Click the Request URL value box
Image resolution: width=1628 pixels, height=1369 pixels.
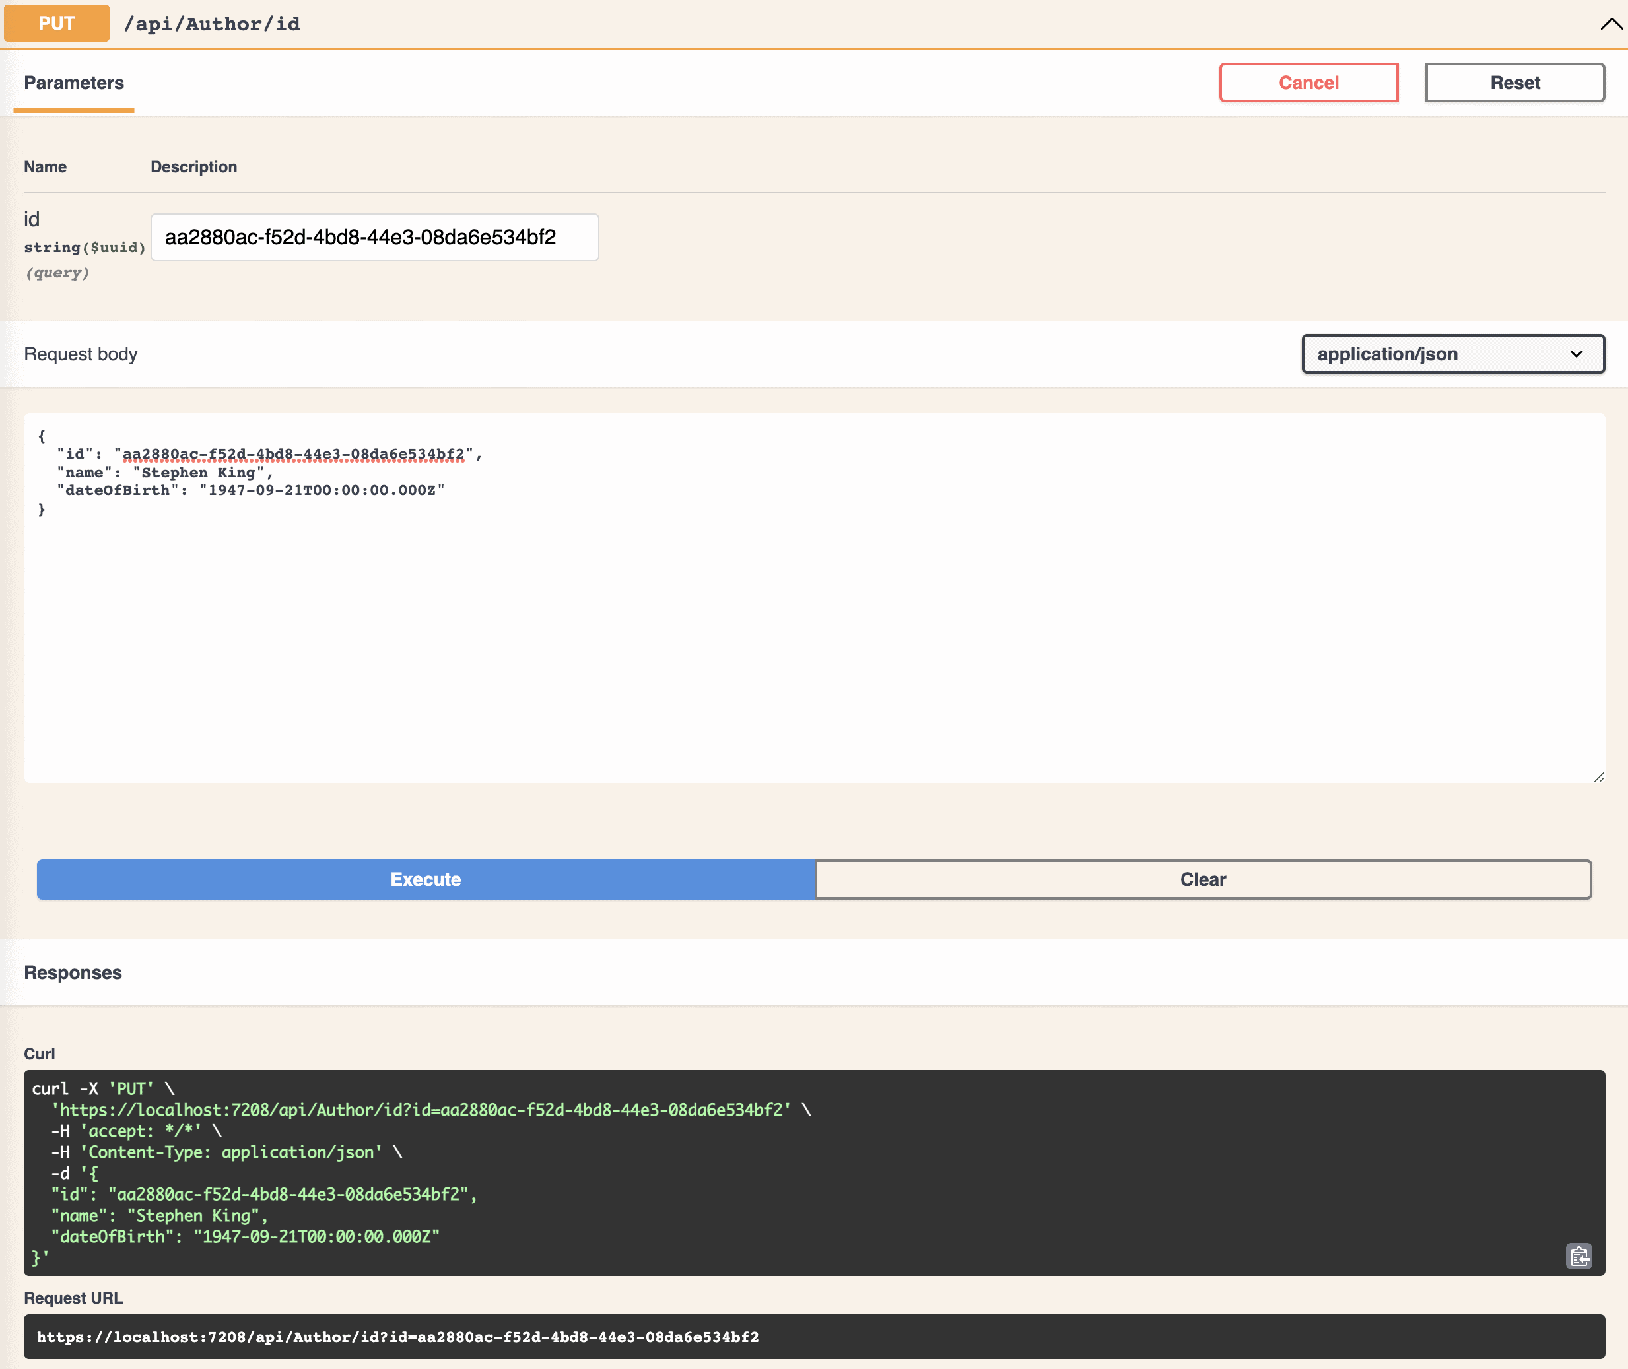(814, 1337)
